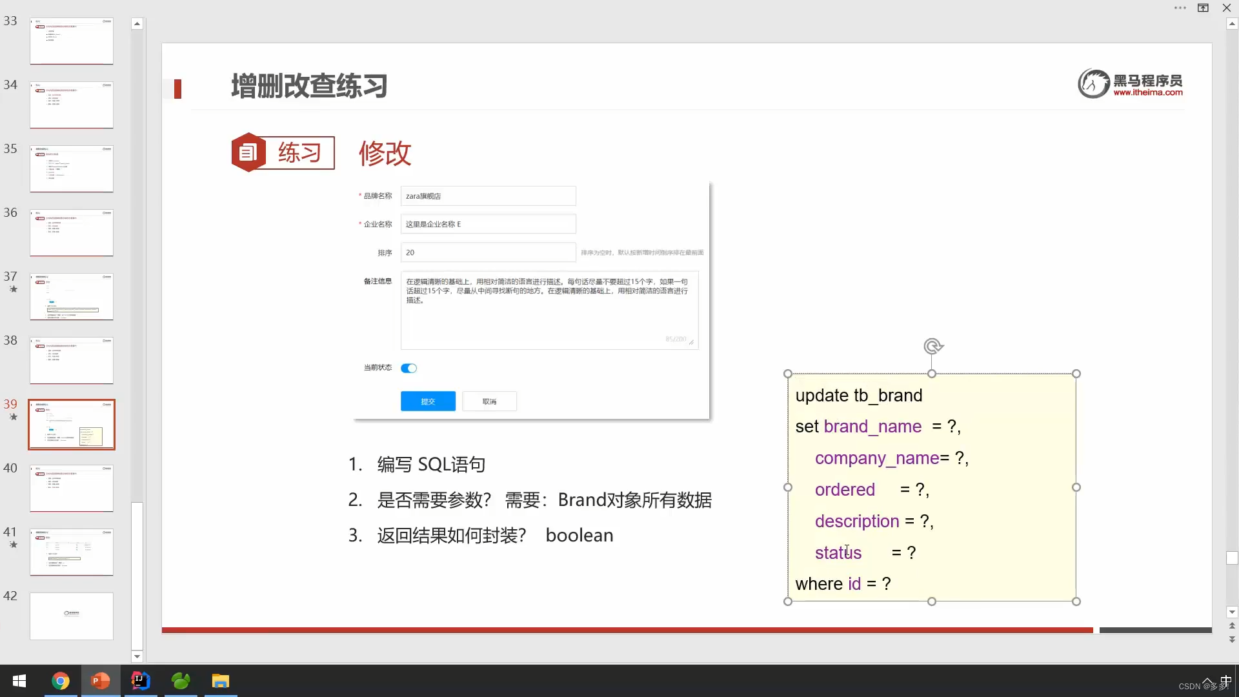Enable the 当前状态 toggle switch on the form
The width and height of the screenshot is (1239, 697).
(409, 368)
